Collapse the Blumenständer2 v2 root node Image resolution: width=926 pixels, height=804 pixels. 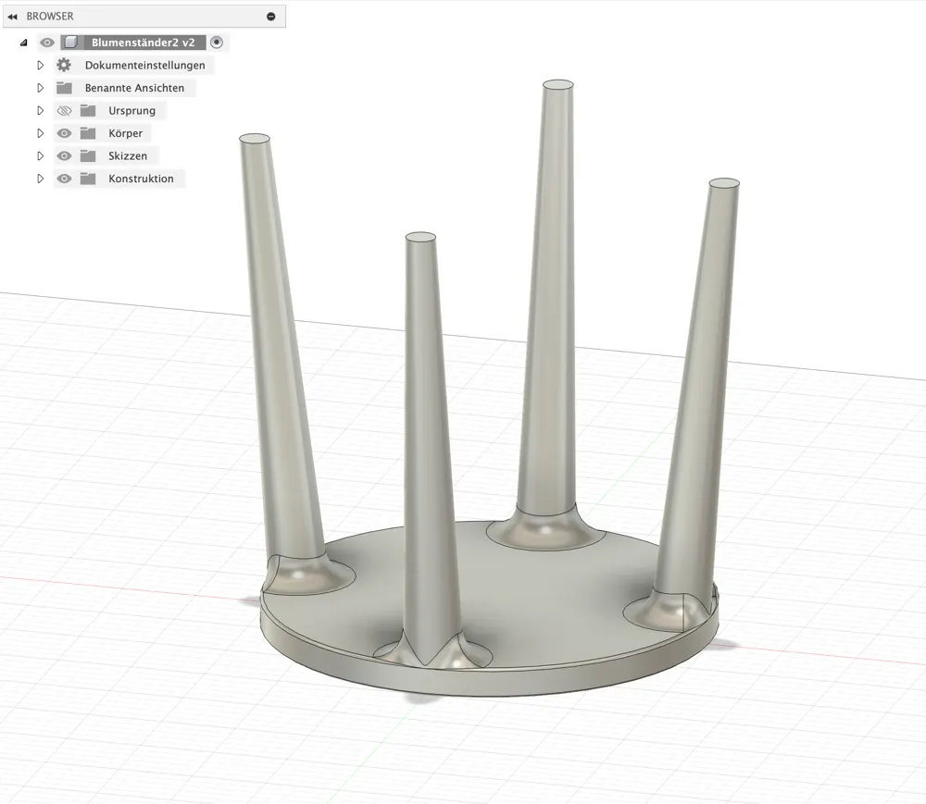[22, 42]
